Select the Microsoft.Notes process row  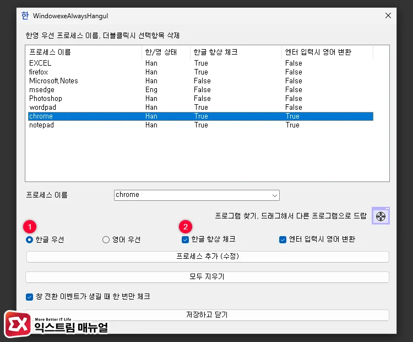(x=200, y=81)
